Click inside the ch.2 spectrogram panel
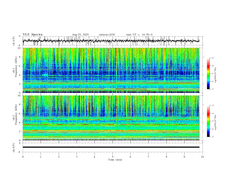This screenshot has width=228, height=176. coord(111,118)
